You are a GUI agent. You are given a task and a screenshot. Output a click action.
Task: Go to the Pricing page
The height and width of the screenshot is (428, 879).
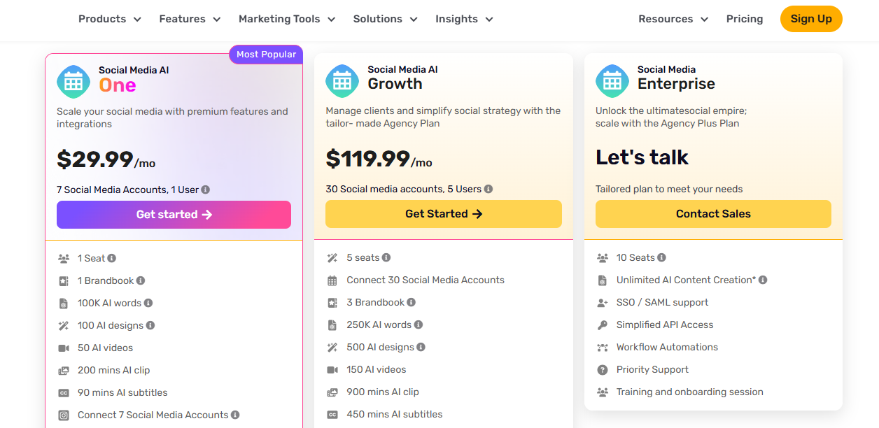click(x=745, y=19)
